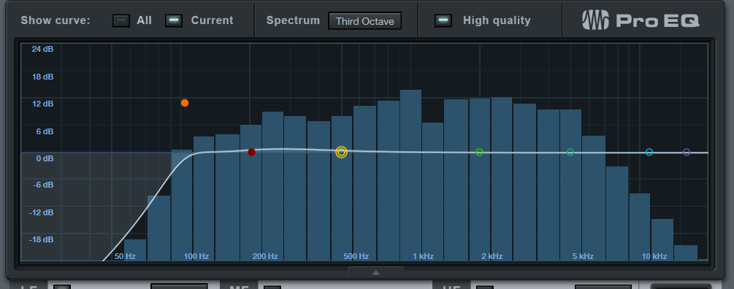This screenshot has width=734, height=289.
Task: Click the PreSonus Pro EQ logo
Action: 641,20
